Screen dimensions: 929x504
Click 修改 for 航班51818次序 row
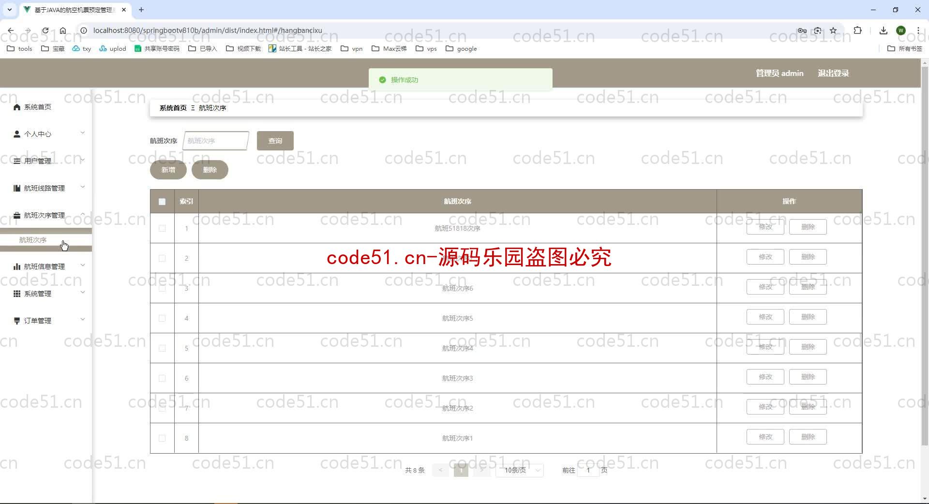[765, 227]
